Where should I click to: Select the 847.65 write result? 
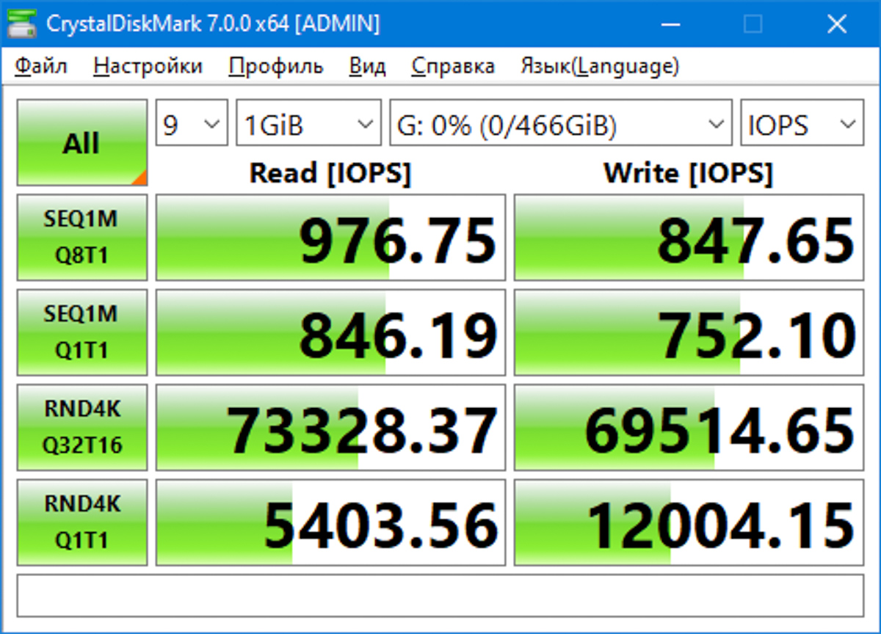pyautogui.click(x=689, y=237)
